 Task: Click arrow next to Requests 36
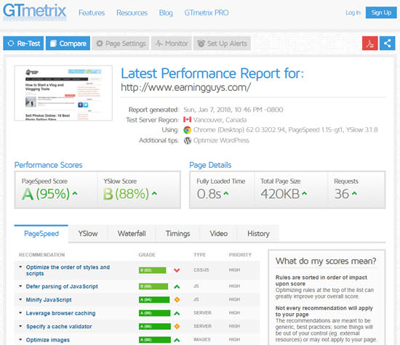point(354,194)
